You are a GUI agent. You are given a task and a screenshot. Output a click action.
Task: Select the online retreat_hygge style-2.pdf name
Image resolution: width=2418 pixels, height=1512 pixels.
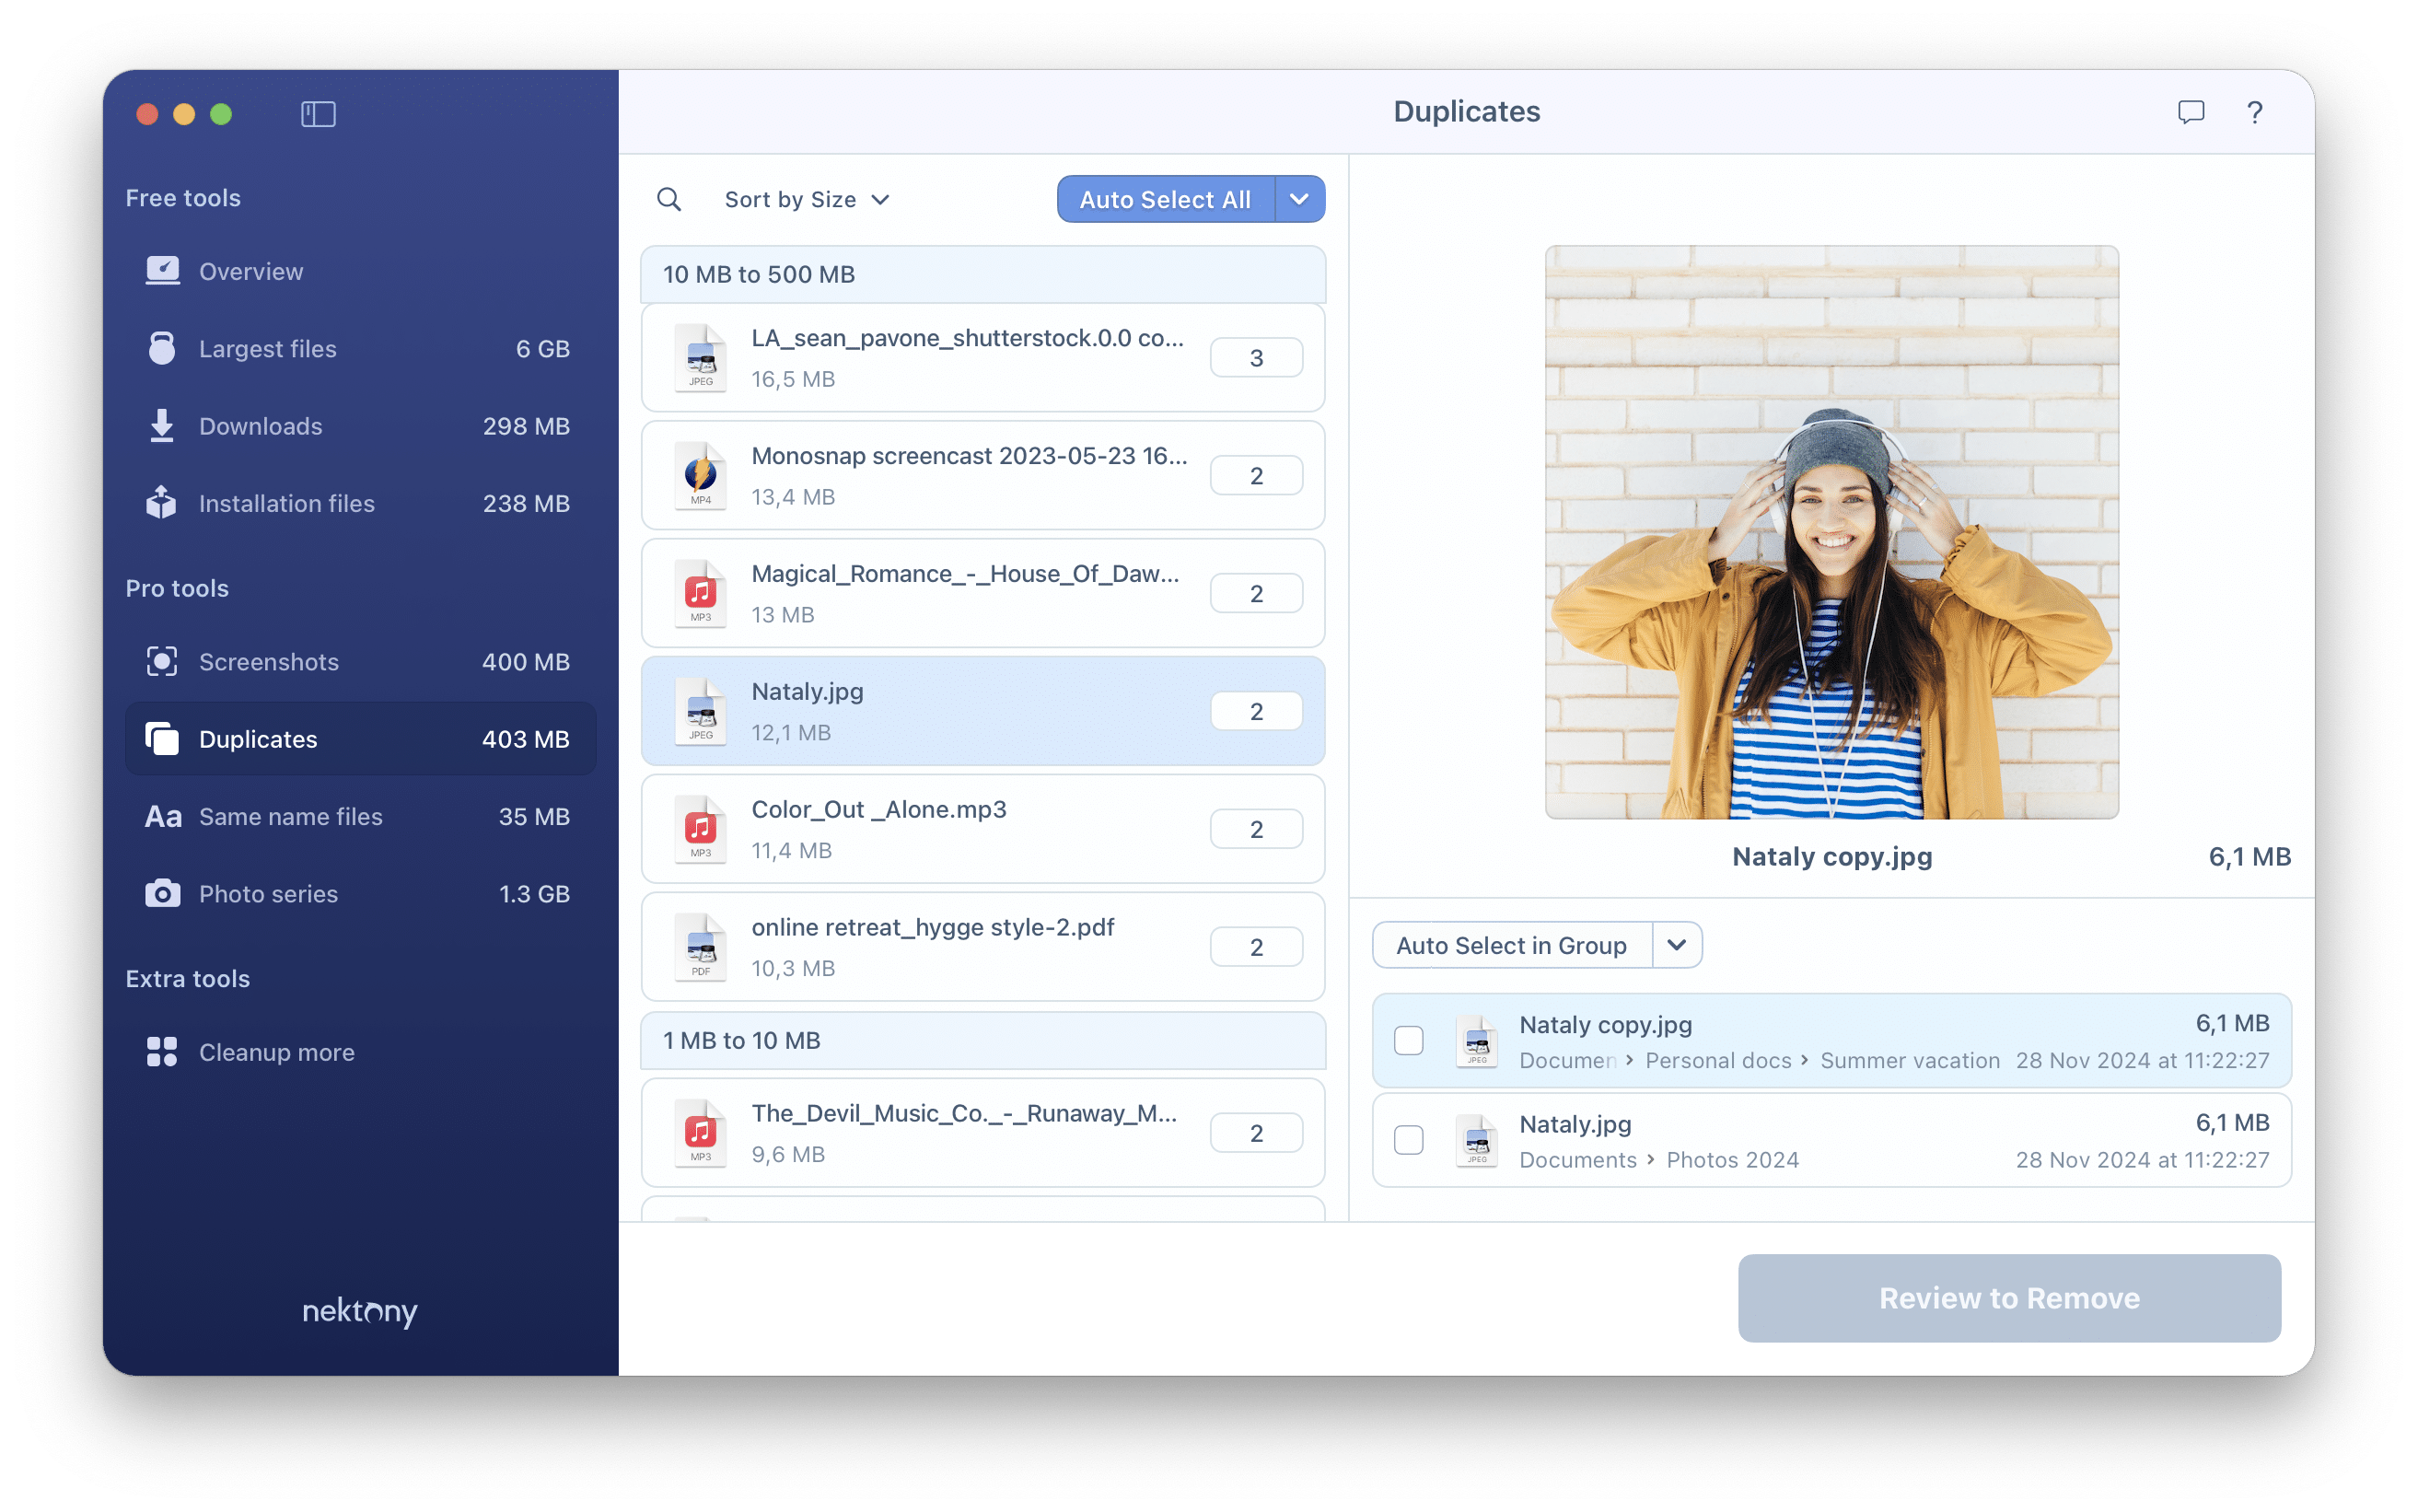pyautogui.click(x=932, y=928)
